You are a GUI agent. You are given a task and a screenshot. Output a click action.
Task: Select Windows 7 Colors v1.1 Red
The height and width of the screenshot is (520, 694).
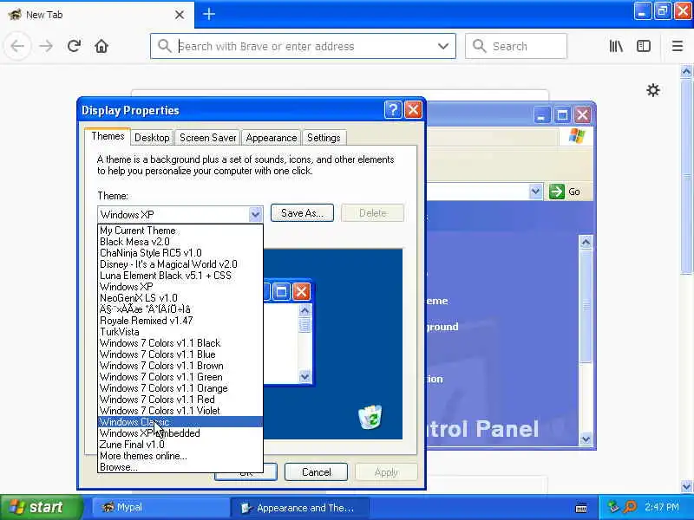pyautogui.click(x=180, y=400)
